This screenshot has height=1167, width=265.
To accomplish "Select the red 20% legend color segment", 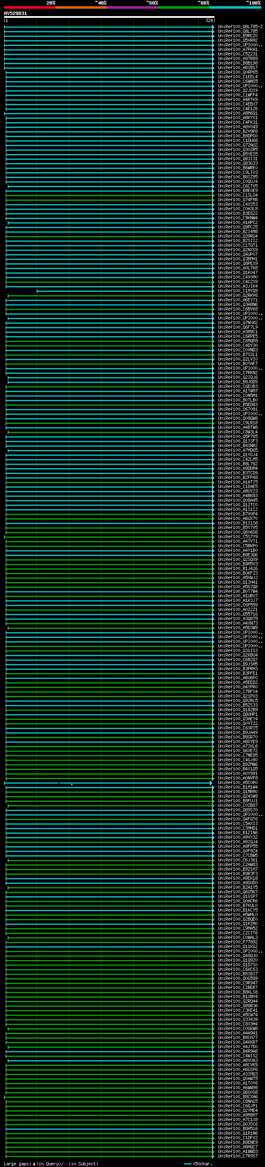I will pyautogui.click(x=29, y=8).
